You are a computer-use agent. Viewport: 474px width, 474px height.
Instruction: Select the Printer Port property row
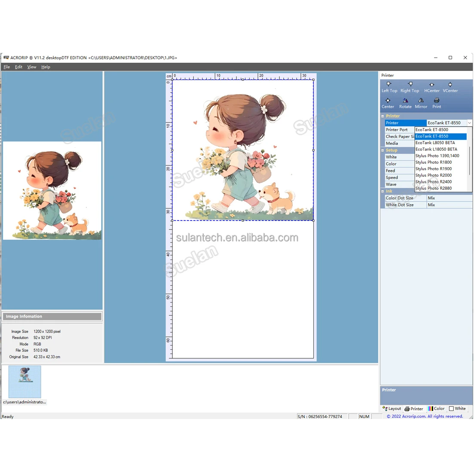coord(399,130)
